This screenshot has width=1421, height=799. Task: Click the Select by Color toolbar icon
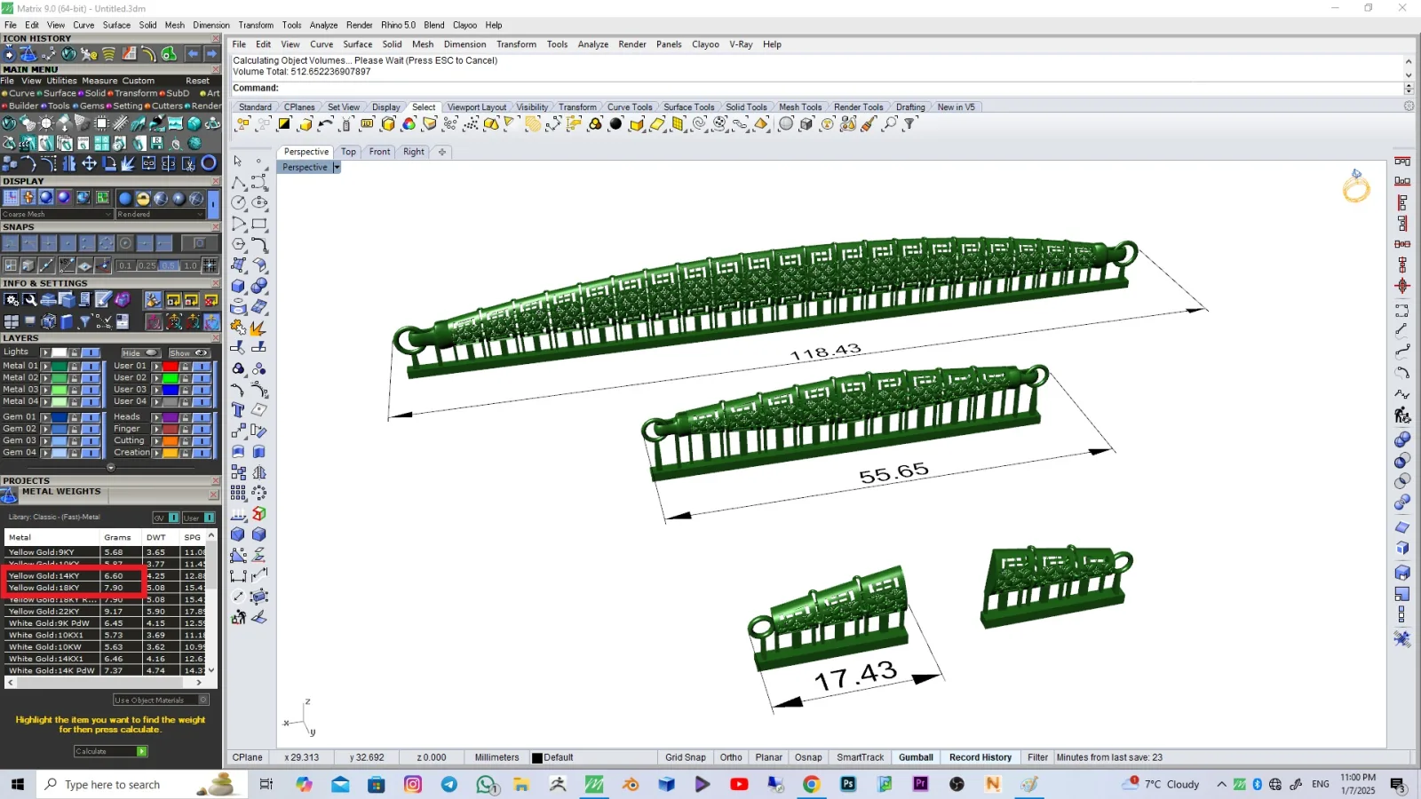coord(409,124)
